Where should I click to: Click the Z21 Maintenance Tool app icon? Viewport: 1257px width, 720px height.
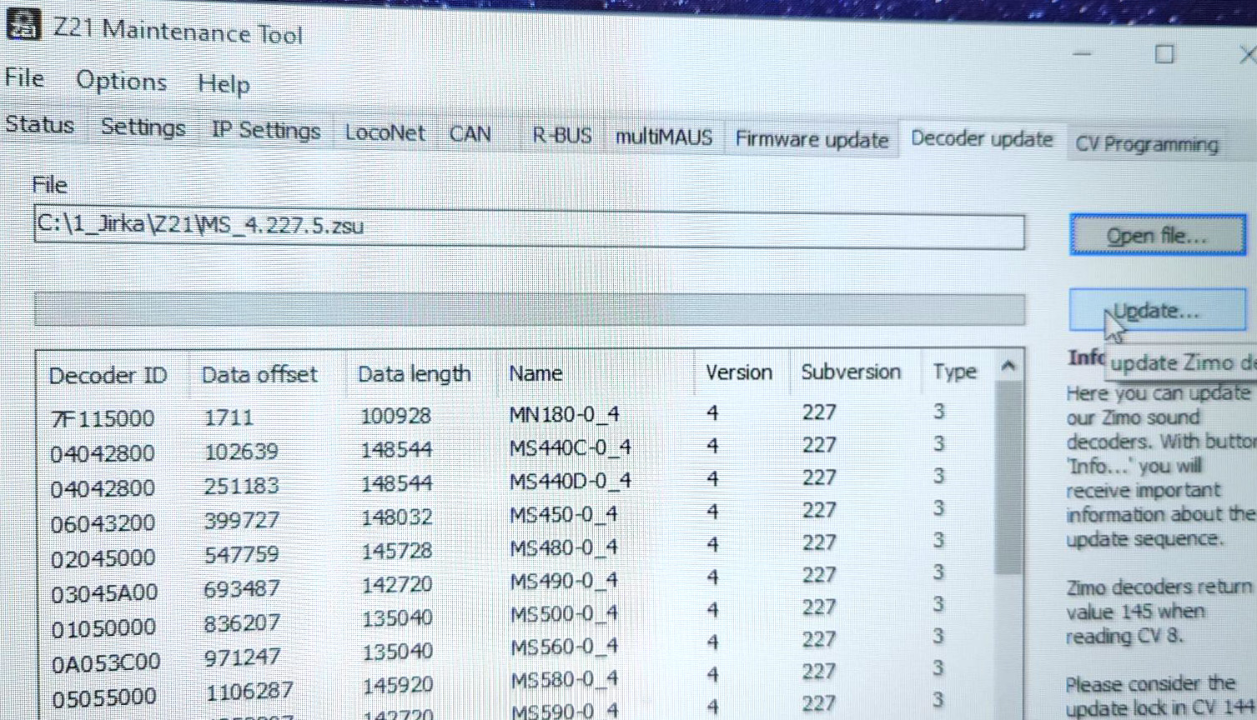point(23,24)
